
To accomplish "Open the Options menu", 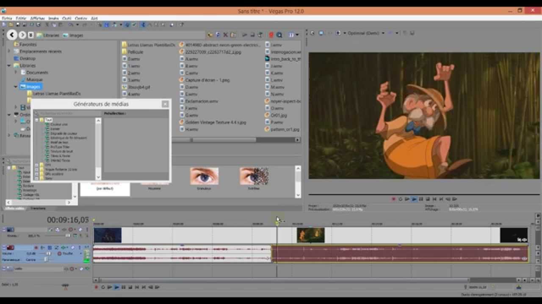I will click(81, 19).
